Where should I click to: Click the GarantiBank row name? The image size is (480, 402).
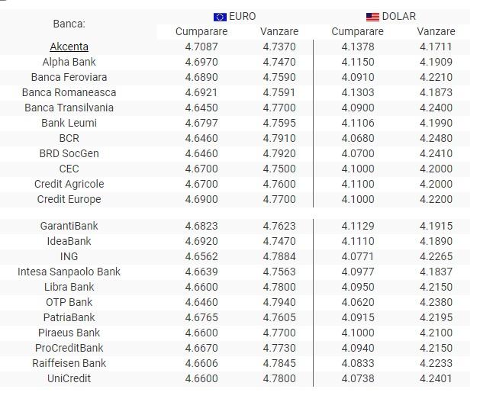pyautogui.click(x=69, y=226)
